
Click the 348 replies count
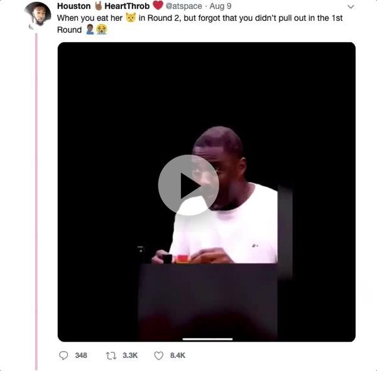(x=81, y=355)
